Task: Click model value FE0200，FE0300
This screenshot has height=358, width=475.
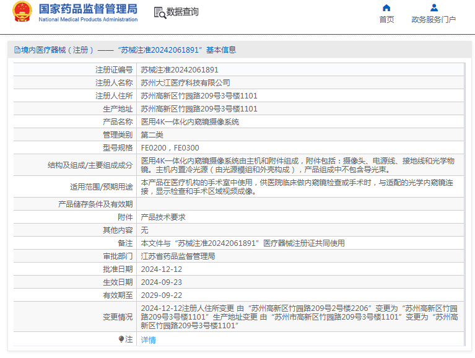Action: point(170,148)
